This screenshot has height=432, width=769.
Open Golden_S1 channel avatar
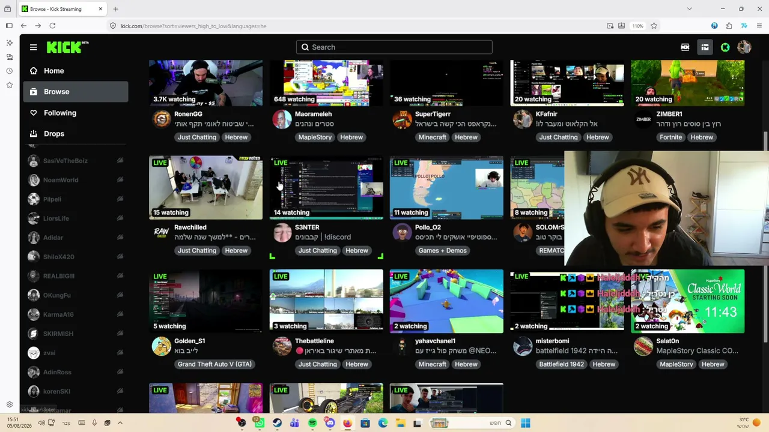click(161, 346)
